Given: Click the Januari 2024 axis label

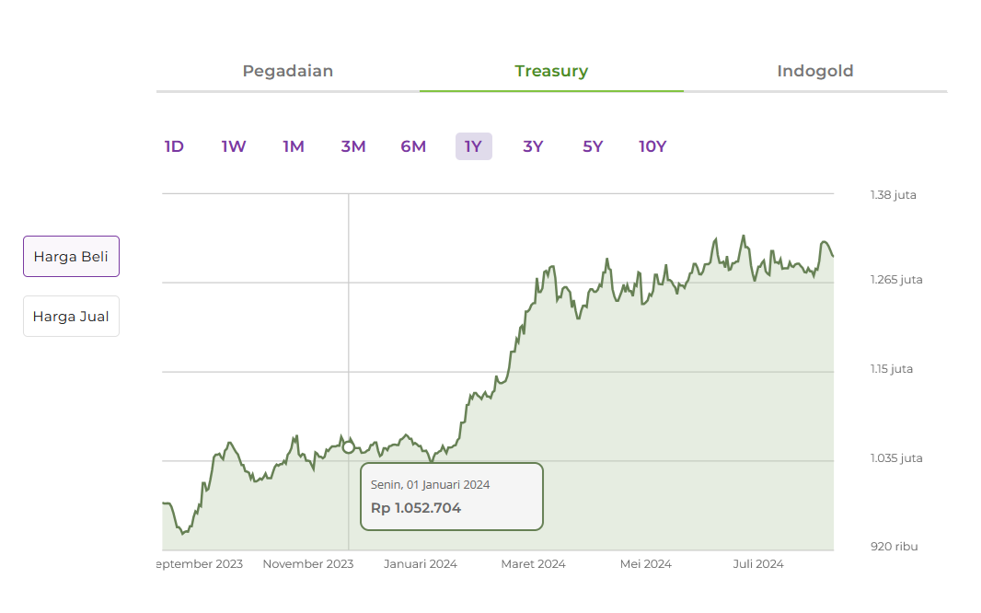Looking at the screenshot, I should click(x=421, y=563).
